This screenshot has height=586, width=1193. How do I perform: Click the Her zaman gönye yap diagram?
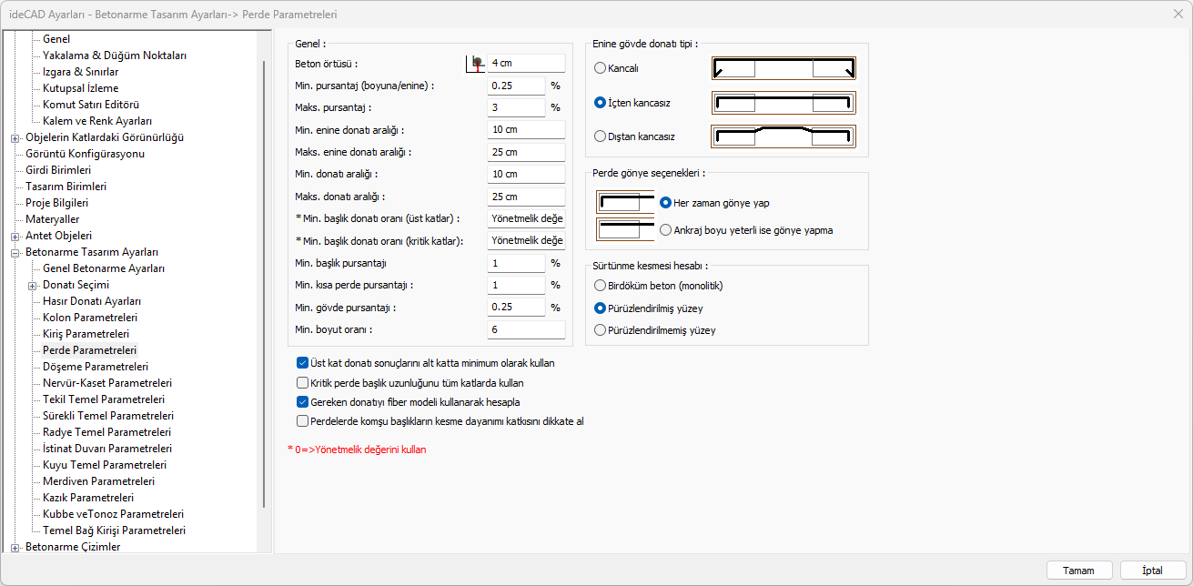[624, 202]
